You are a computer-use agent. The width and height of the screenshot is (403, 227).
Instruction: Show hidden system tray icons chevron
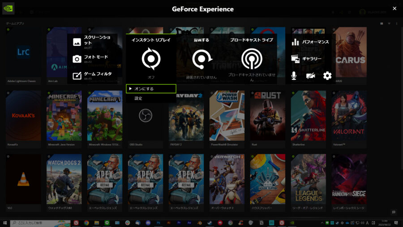(322, 223)
